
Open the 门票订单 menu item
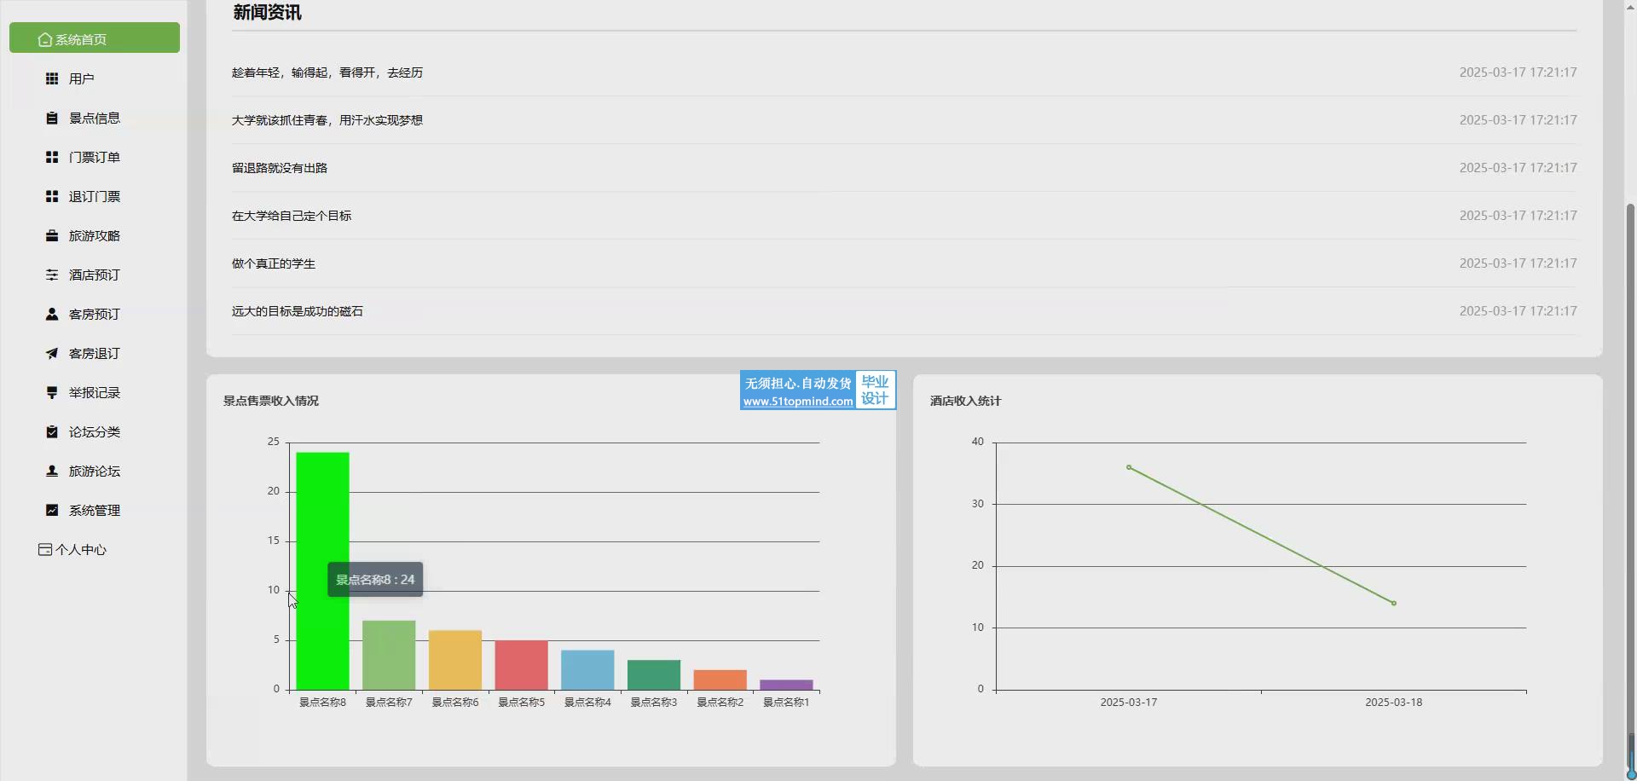tap(94, 157)
